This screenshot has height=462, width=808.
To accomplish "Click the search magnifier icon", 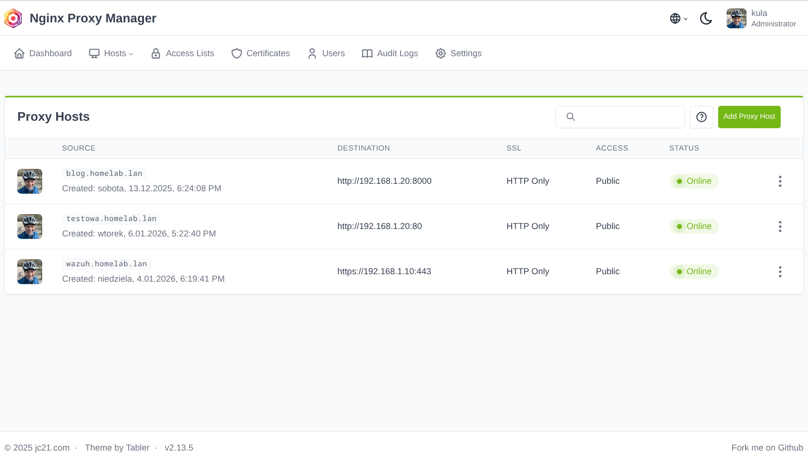I will [x=570, y=117].
